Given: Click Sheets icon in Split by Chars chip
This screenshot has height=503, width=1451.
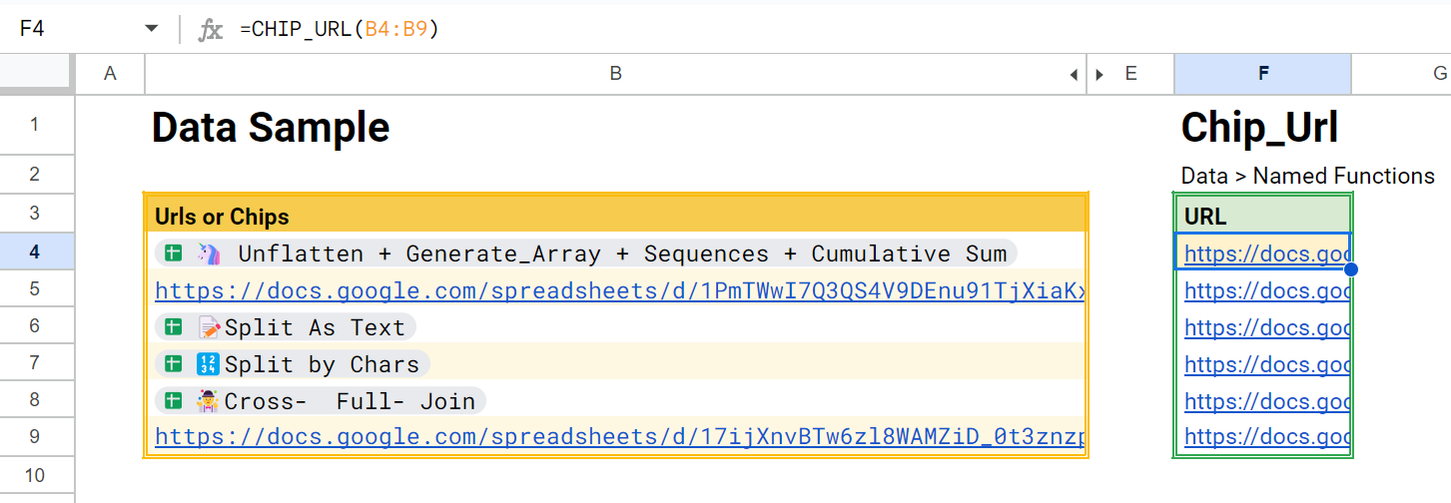Looking at the screenshot, I should point(174,364).
